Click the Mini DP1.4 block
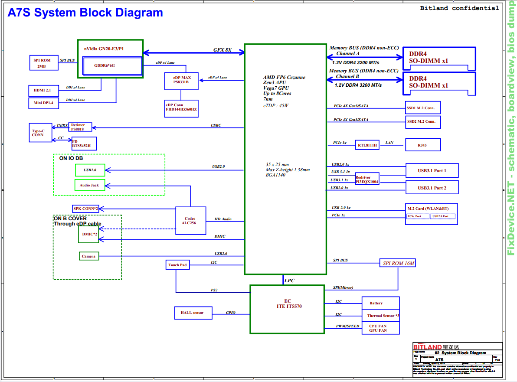Viewport: 517px width, 382px height. (43, 103)
